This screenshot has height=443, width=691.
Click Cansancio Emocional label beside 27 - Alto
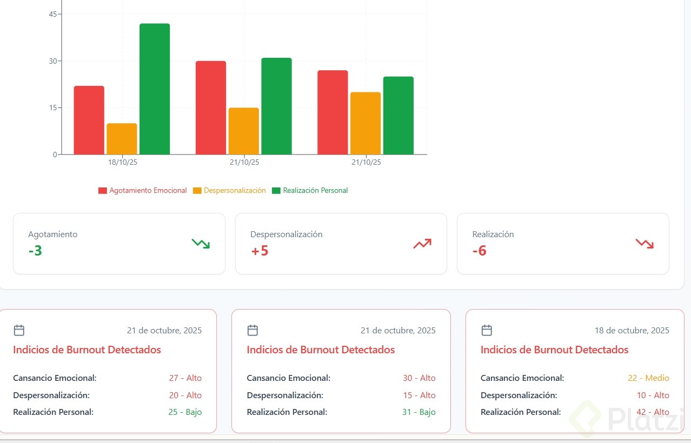(x=55, y=378)
